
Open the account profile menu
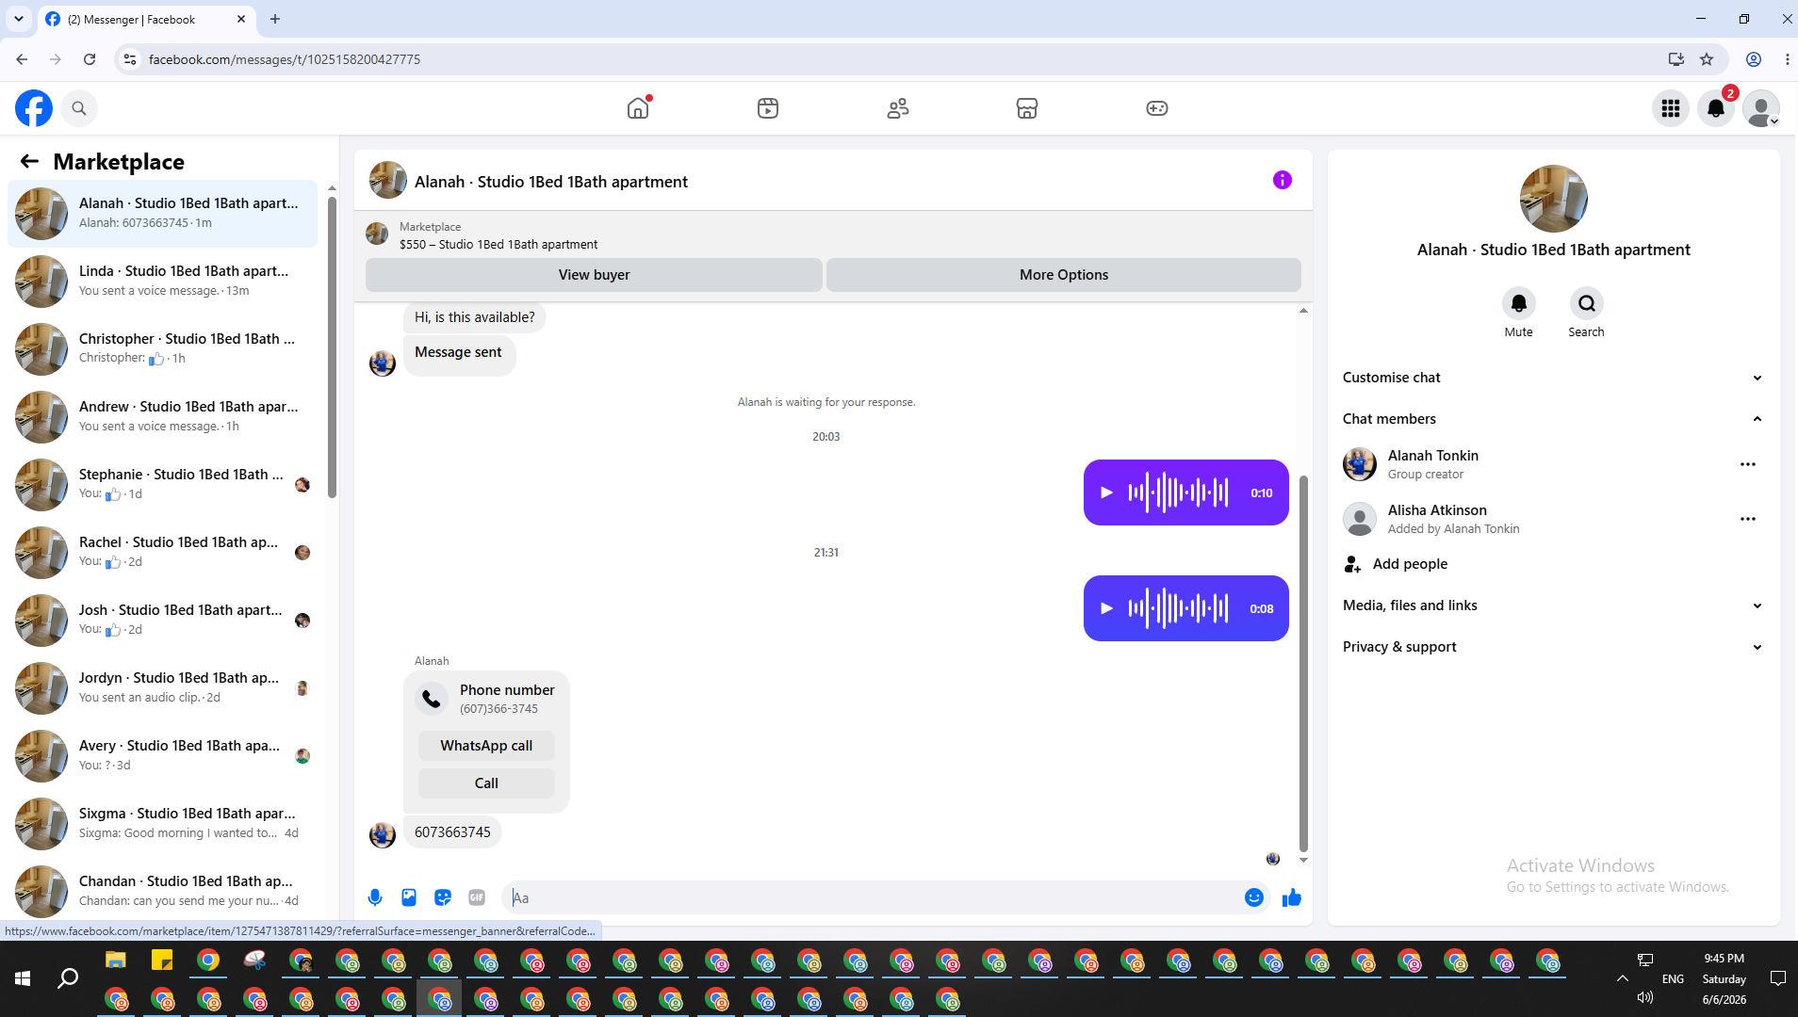1761,108
